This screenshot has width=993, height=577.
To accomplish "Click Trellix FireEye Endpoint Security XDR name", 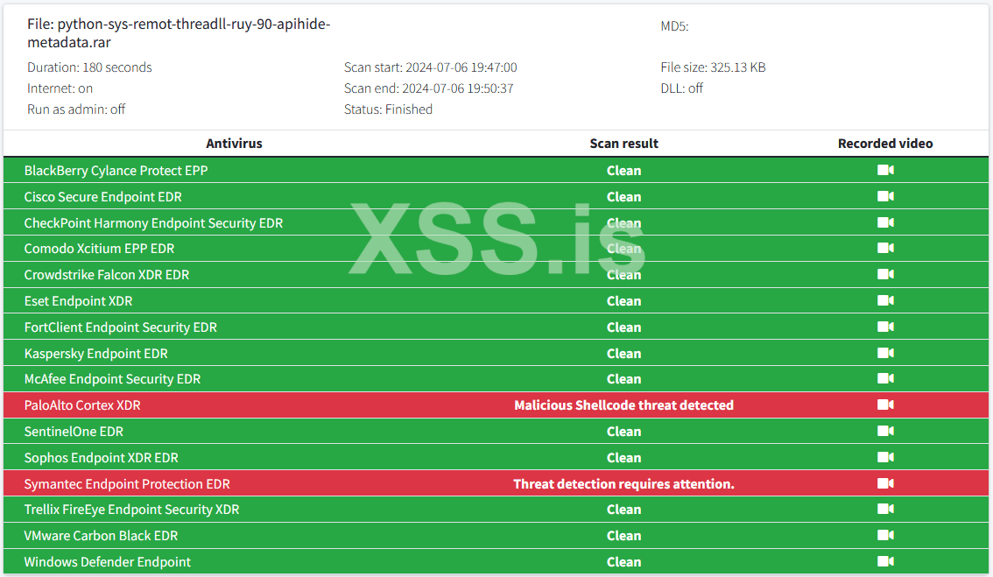I will point(131,510).
